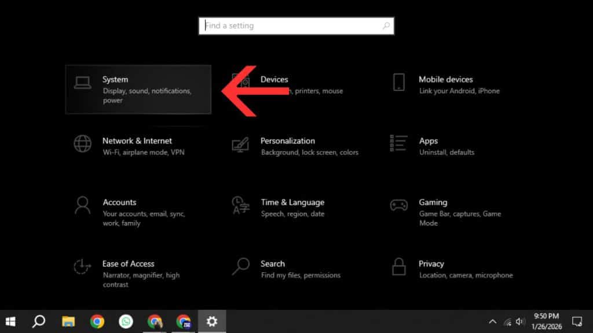The width and height of the screenshot is (593, 333).
Task: Click the Accounts person icon
Action: [x=82, y=205]
